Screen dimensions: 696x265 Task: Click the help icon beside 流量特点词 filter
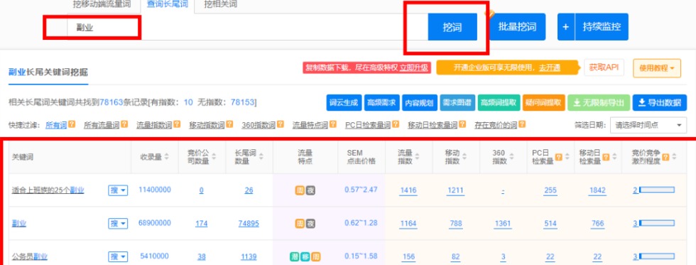[x=332, y=125]
